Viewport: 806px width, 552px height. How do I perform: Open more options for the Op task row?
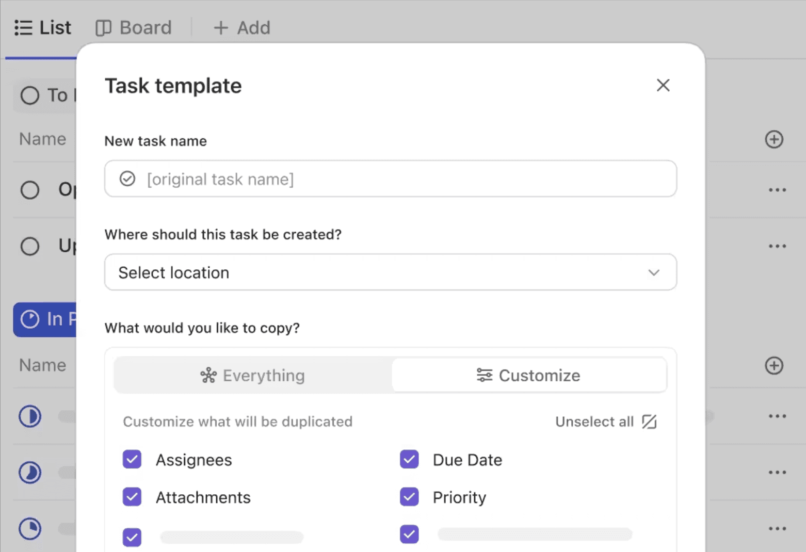click(x=777, y=190)
